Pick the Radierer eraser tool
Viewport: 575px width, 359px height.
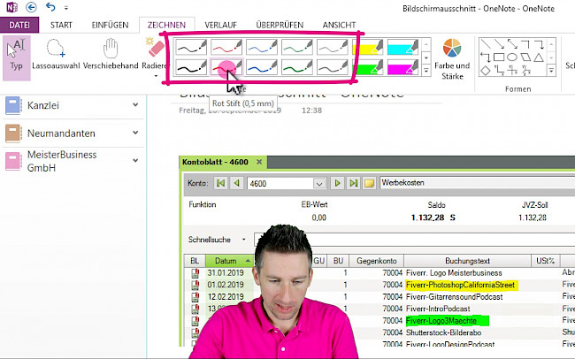point(156,52)
